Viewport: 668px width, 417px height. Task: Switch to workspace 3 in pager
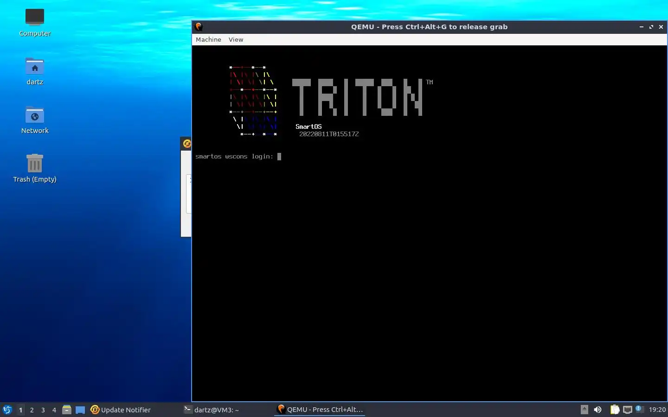coord(43,410)
